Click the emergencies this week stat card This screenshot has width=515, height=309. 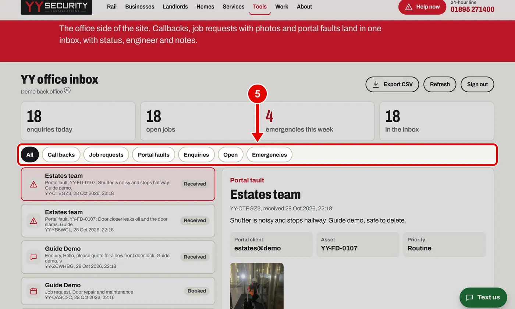[x=317, y=121]
